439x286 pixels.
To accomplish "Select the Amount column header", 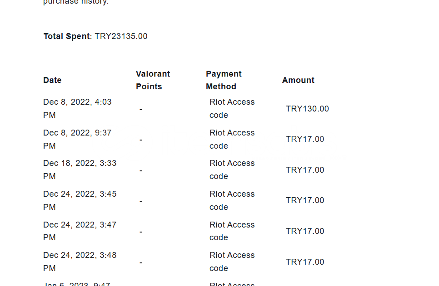I will (298, 80).
